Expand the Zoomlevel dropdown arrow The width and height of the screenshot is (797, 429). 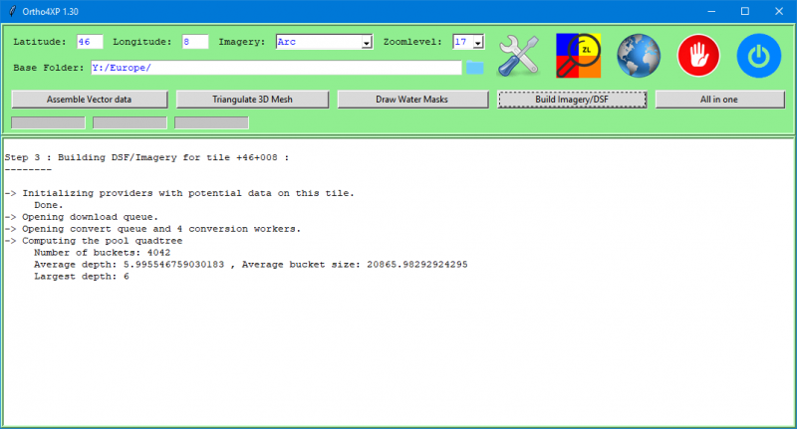[478, 42]
